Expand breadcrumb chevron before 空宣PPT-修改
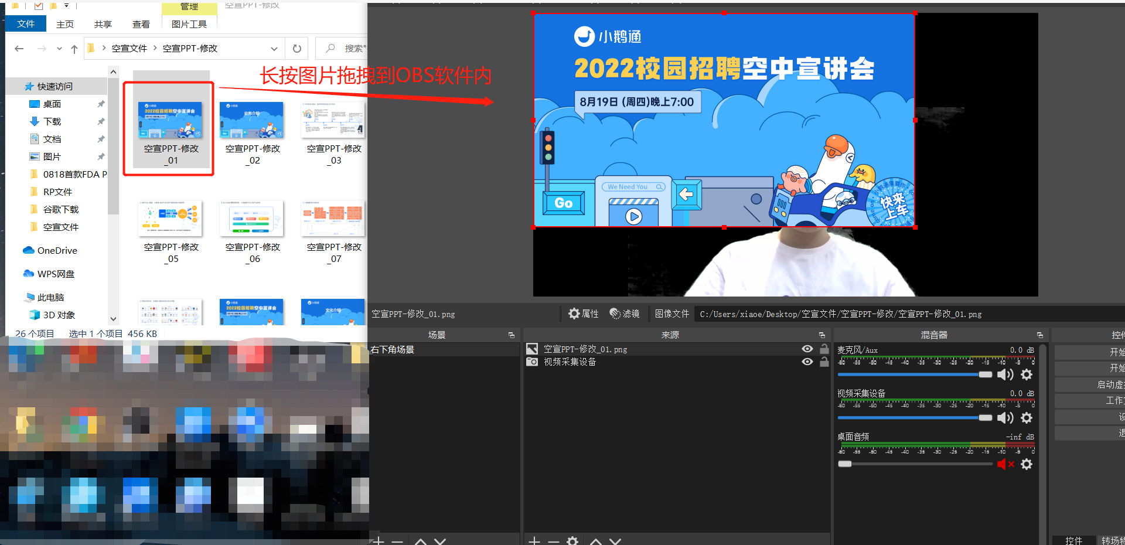Screen dimensions: 1125x545 point(155,48)
